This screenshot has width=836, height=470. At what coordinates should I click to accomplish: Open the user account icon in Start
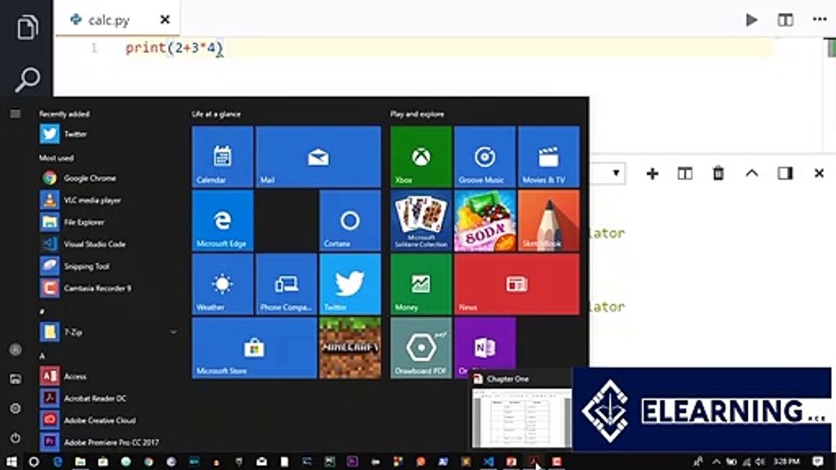pyautogui.click(x=16, y=351)
